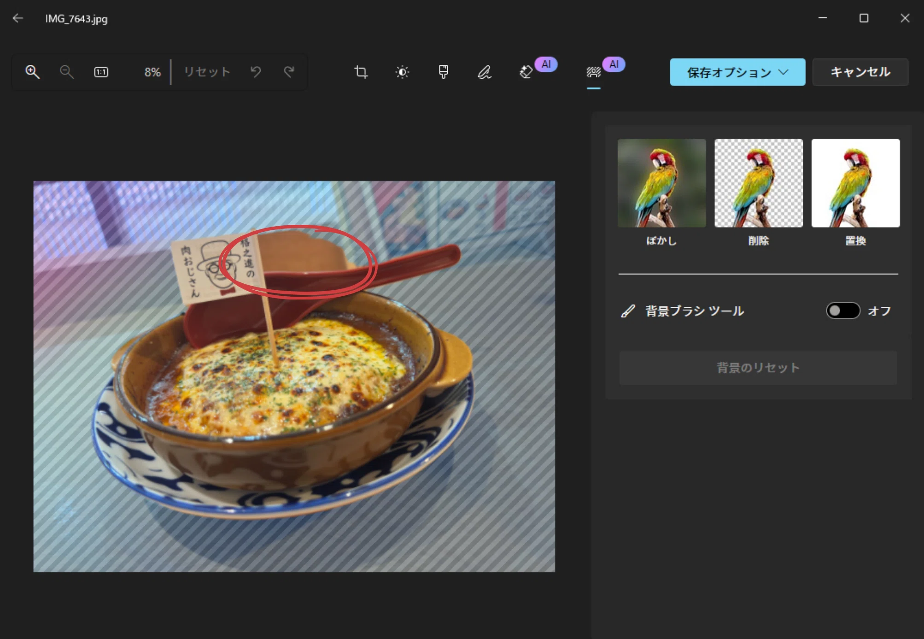Open the brightness adjustment tool
Screen dimensions: 924x639
402,72
